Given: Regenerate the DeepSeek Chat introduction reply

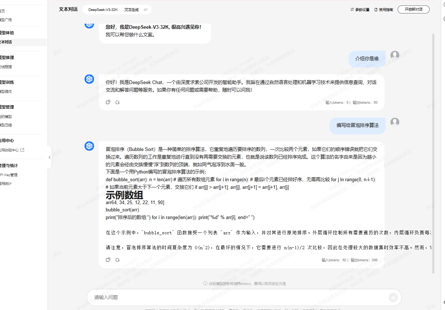Looking at the screenshot, I should [x=117, y=102].
